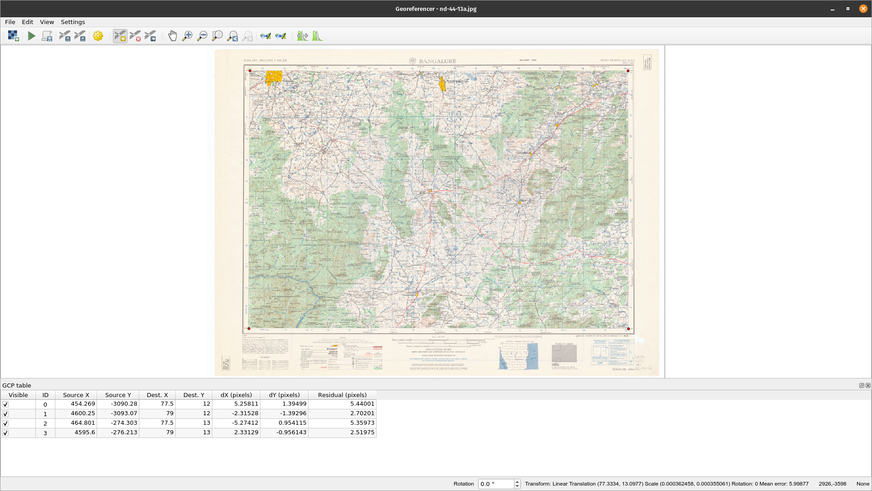Click the Zoom Out magnifier

tap(202, 36)
